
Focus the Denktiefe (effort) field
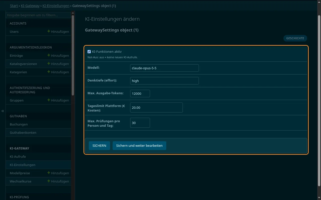pos(165,81)
